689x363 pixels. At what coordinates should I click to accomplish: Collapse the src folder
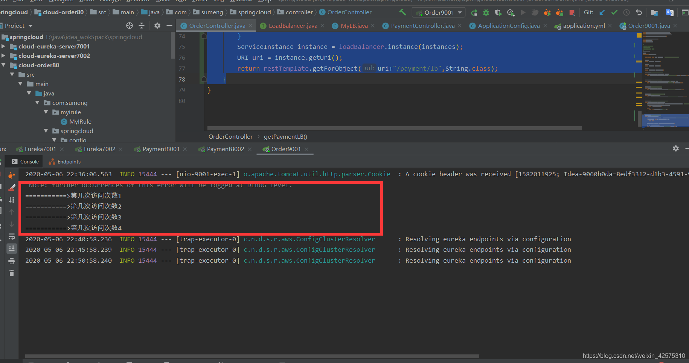click(x=12, y=74)
